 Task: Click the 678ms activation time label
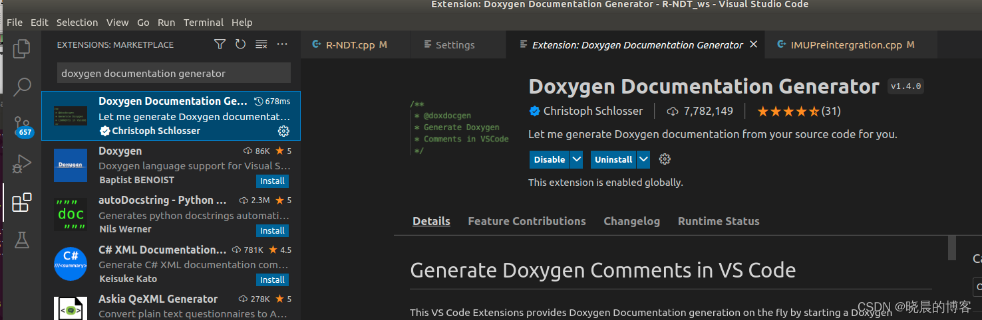click(x=273, y=102)
